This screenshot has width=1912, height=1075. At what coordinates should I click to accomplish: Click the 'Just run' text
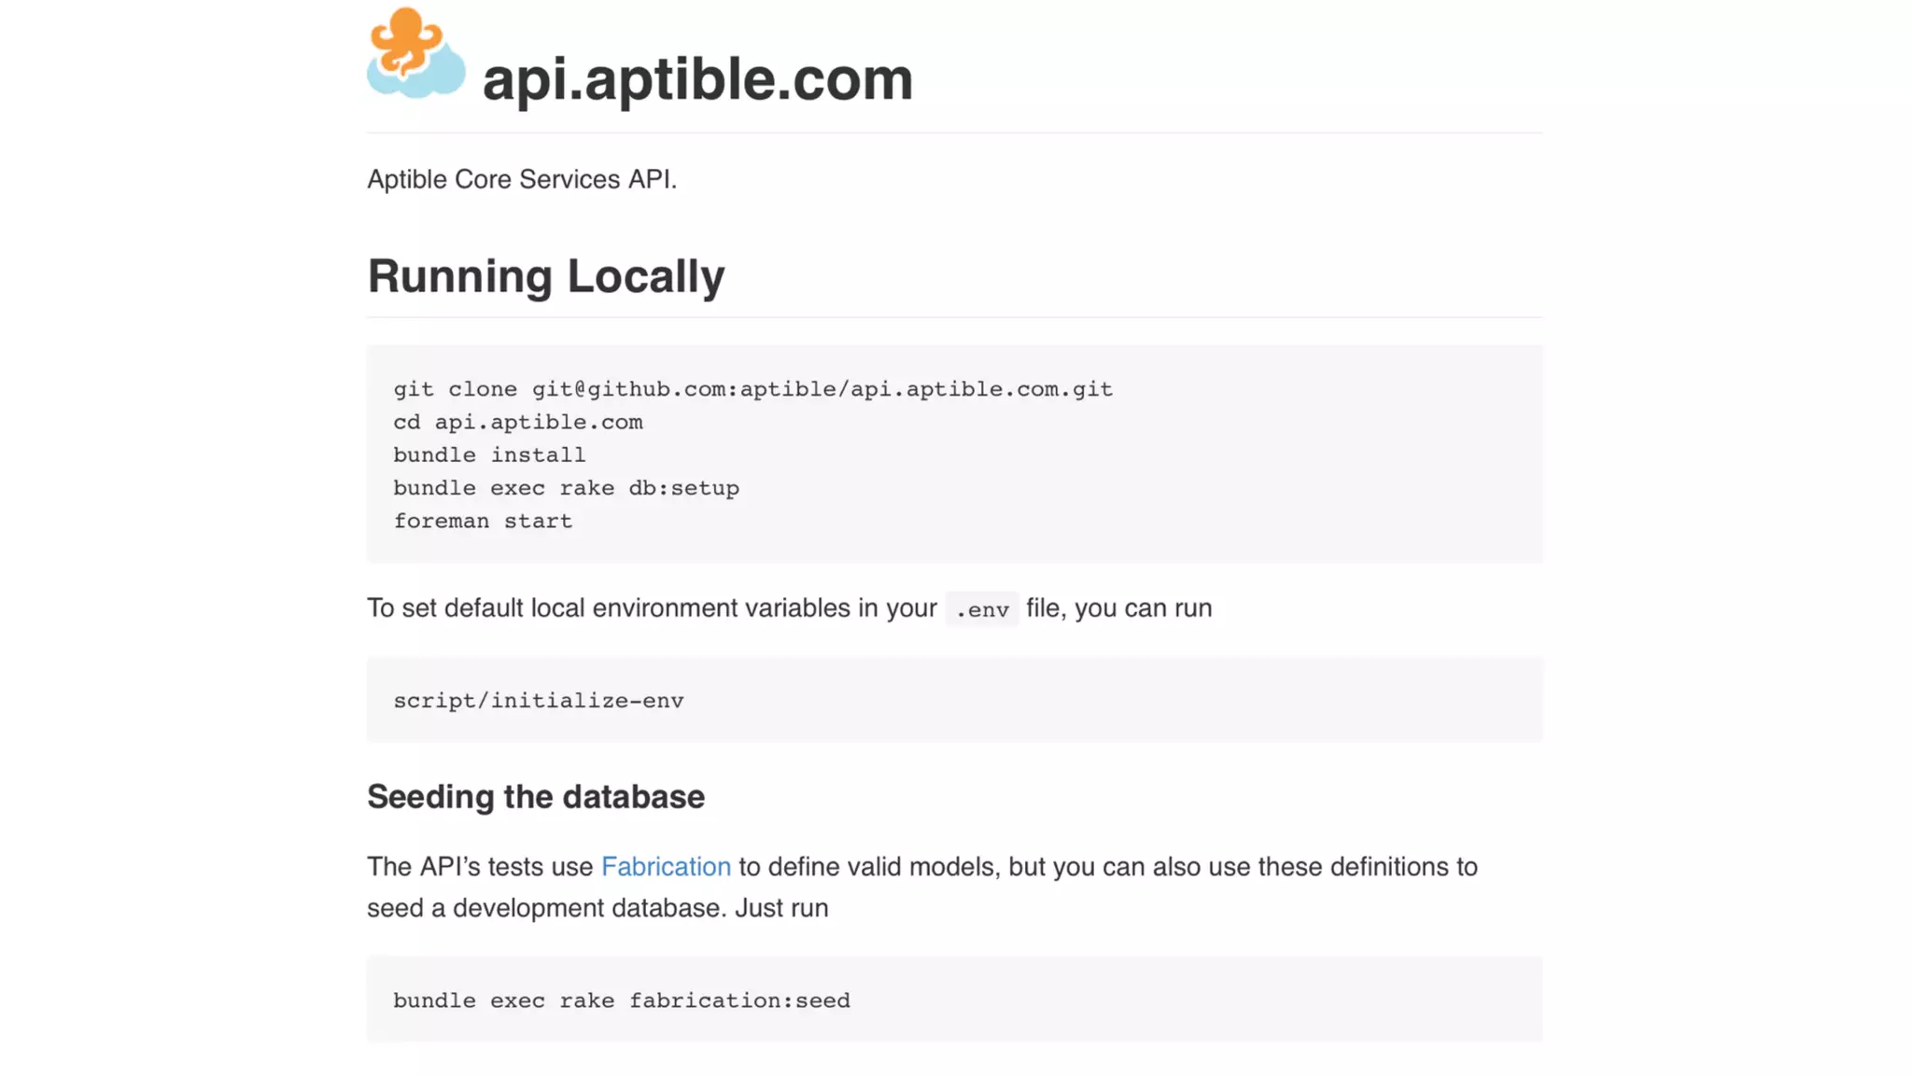click(781, 908)
